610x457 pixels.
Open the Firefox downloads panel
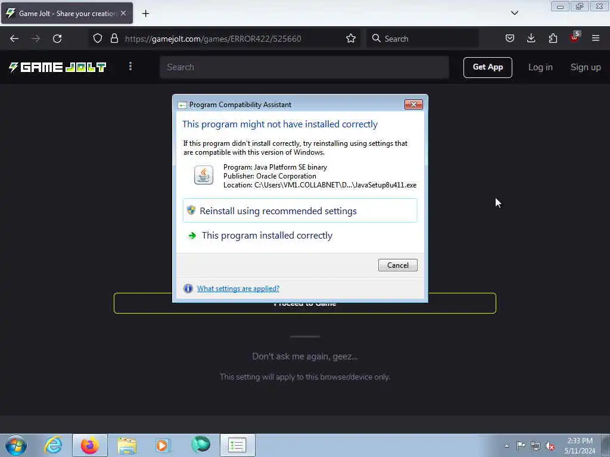531,39
